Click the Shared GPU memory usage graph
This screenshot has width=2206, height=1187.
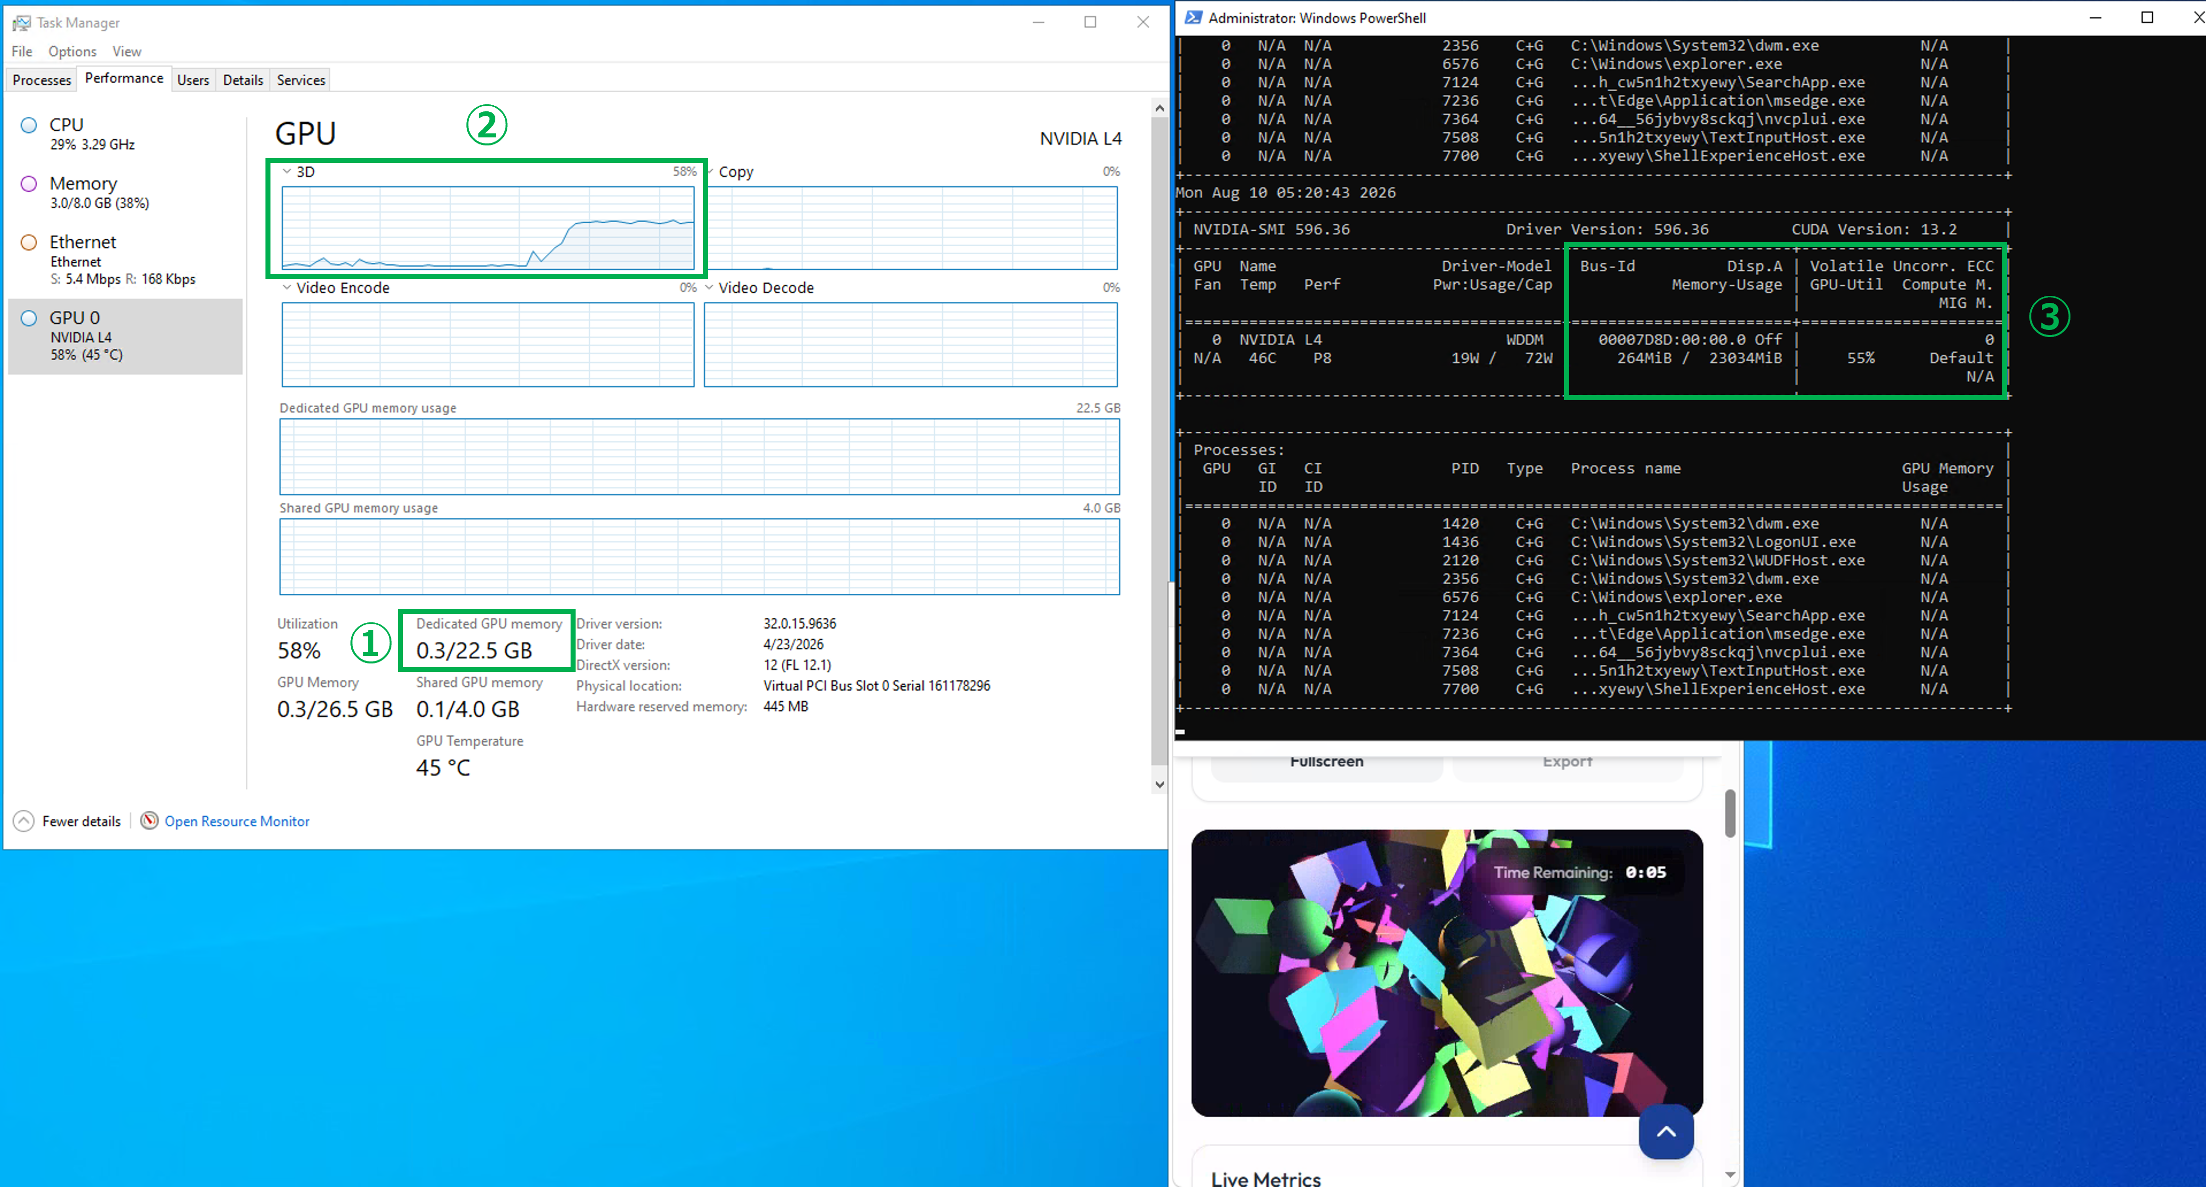point(700,556)
